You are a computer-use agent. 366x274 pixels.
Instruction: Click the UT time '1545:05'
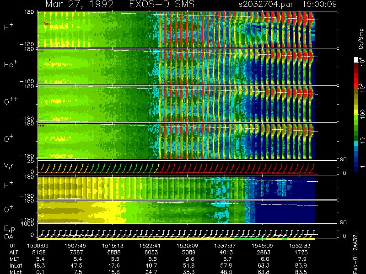262,246
